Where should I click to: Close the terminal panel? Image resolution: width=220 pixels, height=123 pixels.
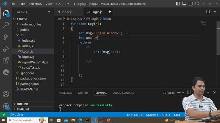pyautogui.click(x=214, y=92)
